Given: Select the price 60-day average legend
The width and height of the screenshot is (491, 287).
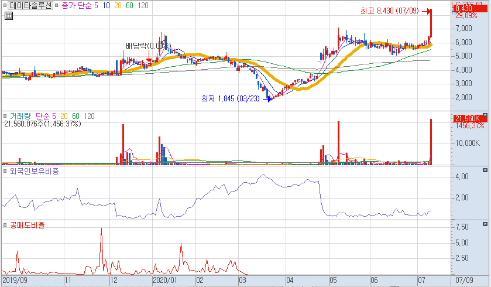Looking at the screenshot, I should (x=129, y=5).
